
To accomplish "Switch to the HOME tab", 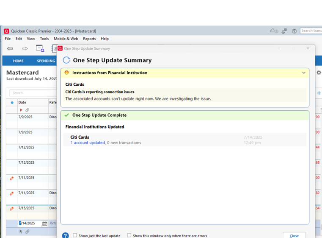I will (x=18, y=61).
